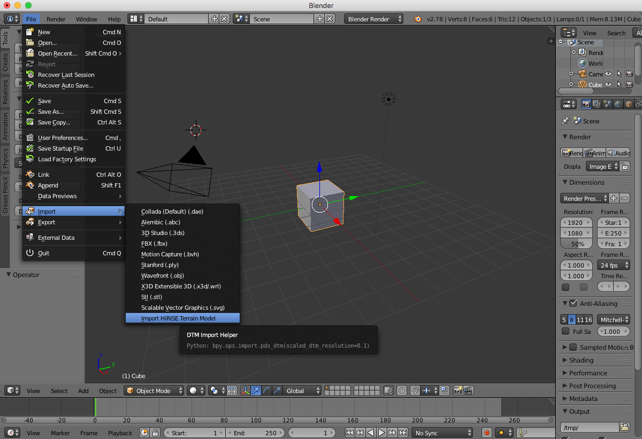Open the 24 fps frame rate dropdown

pos(613,265)
